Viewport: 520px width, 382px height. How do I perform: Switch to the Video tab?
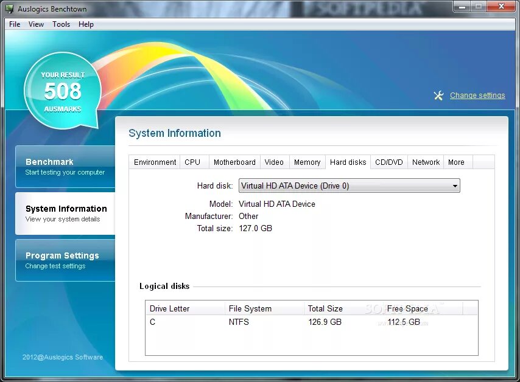(x=275, y=162)
